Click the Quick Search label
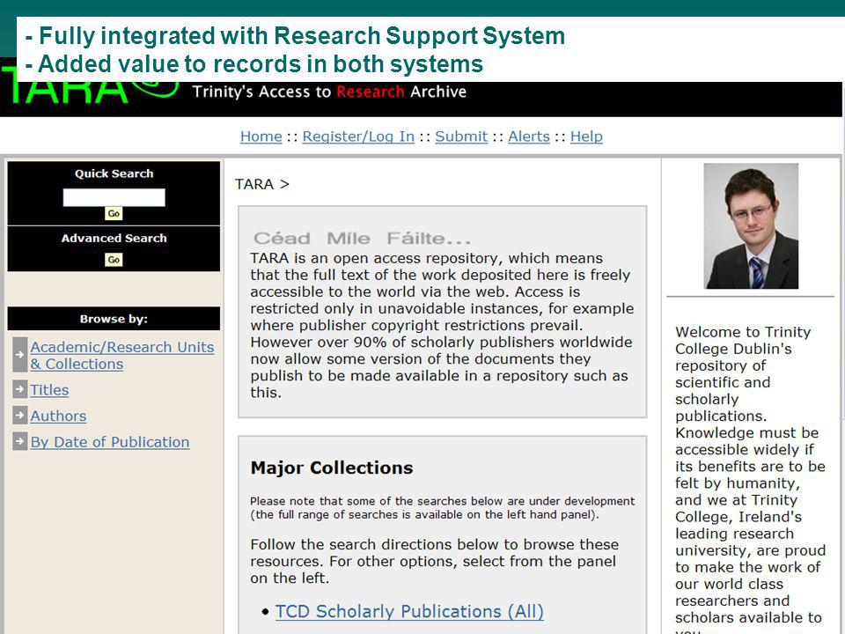 tap(114, 173)
